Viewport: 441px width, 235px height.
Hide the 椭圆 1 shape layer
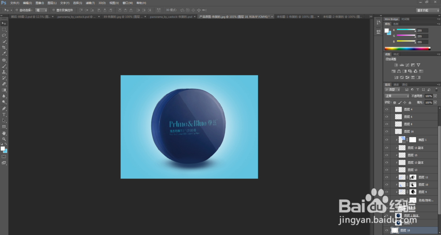[x=387, y=140]
